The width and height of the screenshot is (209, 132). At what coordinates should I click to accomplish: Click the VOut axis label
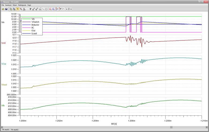(4, 64)
